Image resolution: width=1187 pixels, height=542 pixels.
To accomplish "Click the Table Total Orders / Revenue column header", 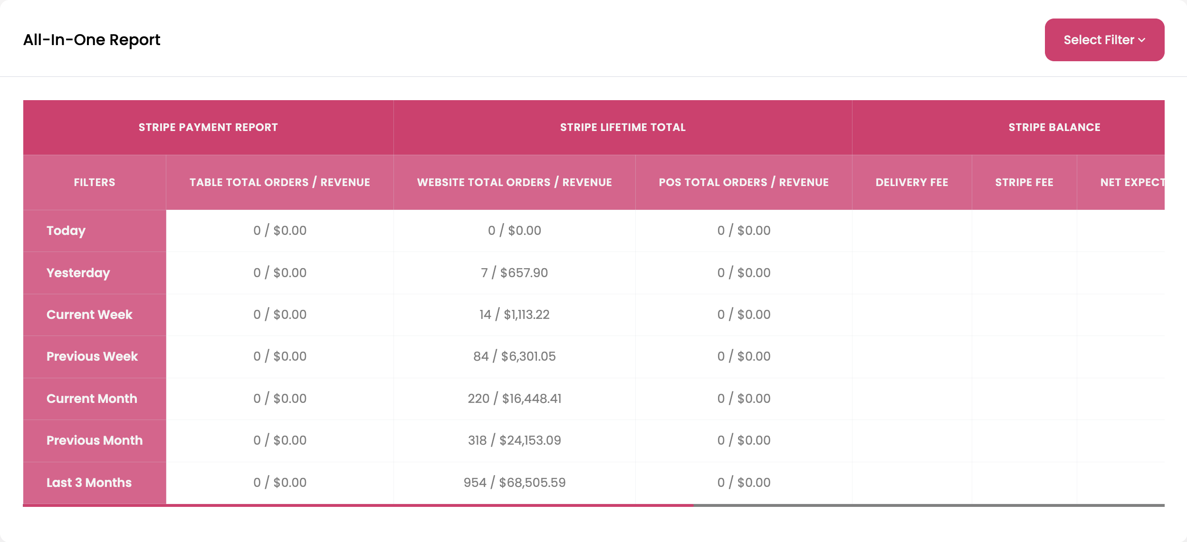I will click(x=280, y=182).
